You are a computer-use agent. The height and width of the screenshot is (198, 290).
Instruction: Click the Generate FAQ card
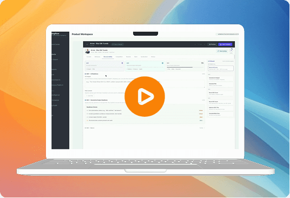tap(221, 84)
